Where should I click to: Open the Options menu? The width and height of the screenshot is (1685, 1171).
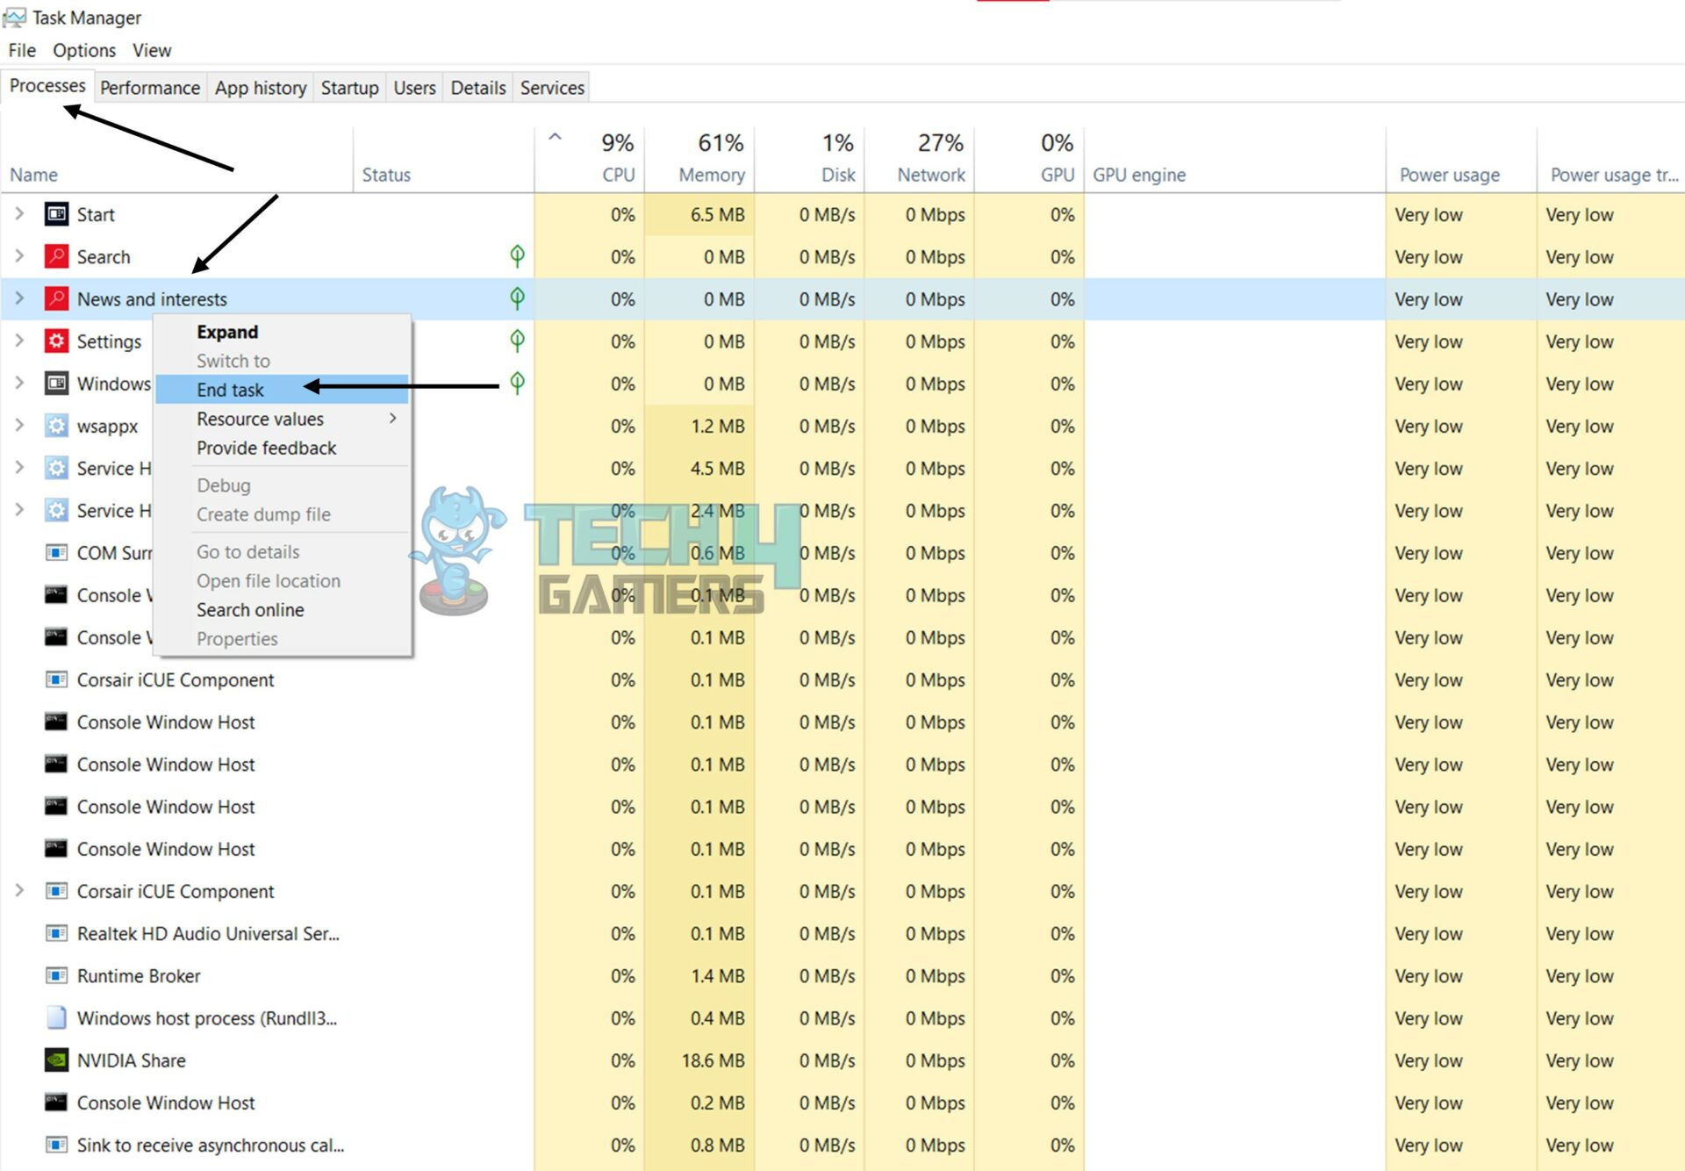coord(83,50)
